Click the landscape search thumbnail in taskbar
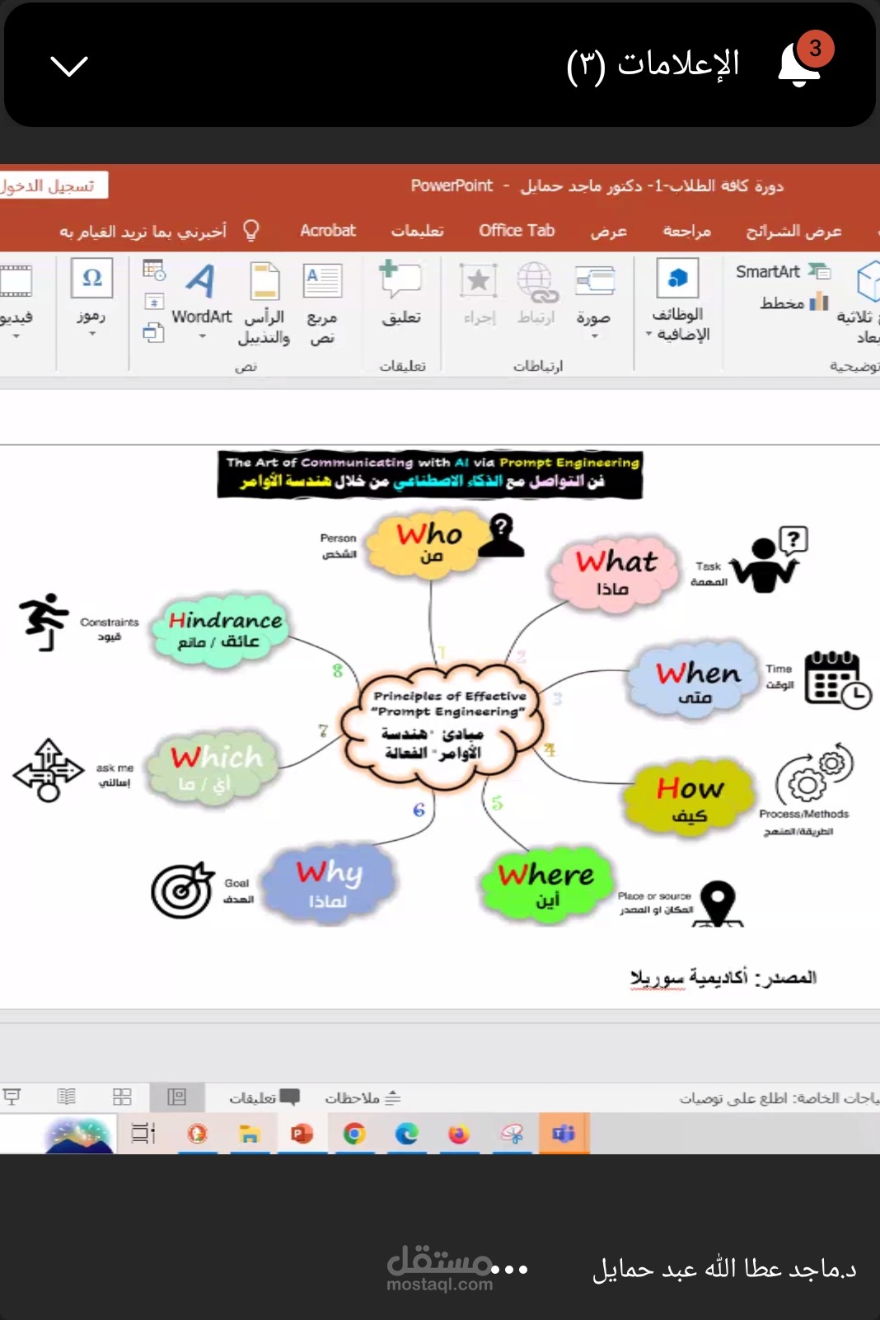880x1320 pixels. coord(79,1134)
